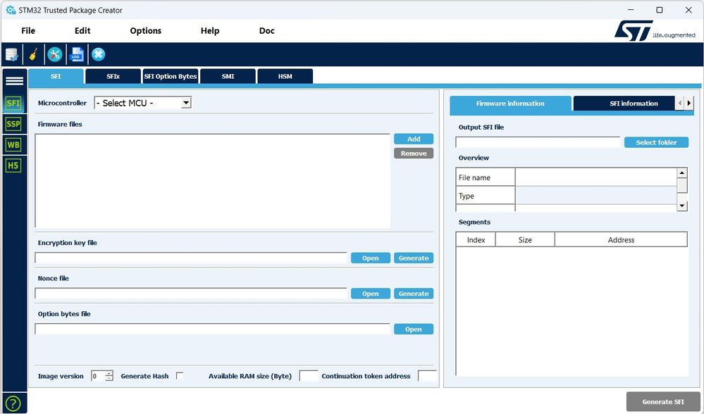The width and height of the screenshot is (704, 414).
Task: Click Overview table scroll up arrow
Action: click(682, 173)
